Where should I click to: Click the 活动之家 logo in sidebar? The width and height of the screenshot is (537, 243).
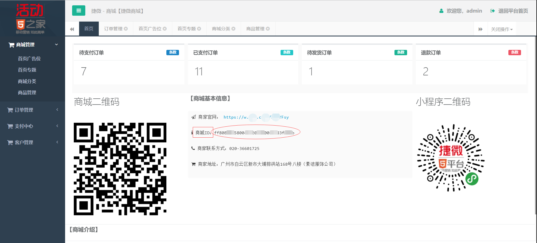[x=30, y=18]
